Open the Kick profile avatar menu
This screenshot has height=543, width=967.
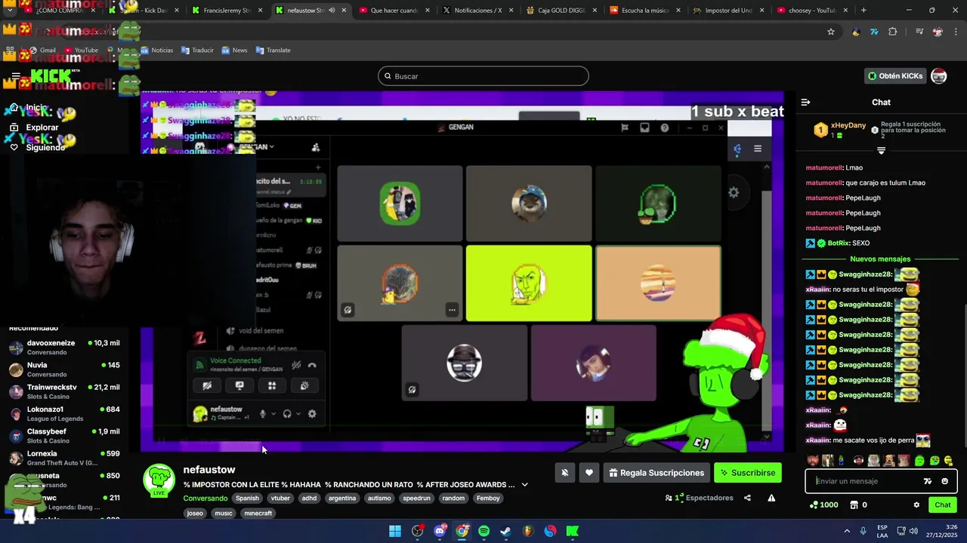coord(939,76)
